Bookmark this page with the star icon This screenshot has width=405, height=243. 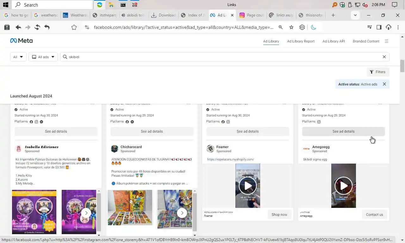[291, 28]
